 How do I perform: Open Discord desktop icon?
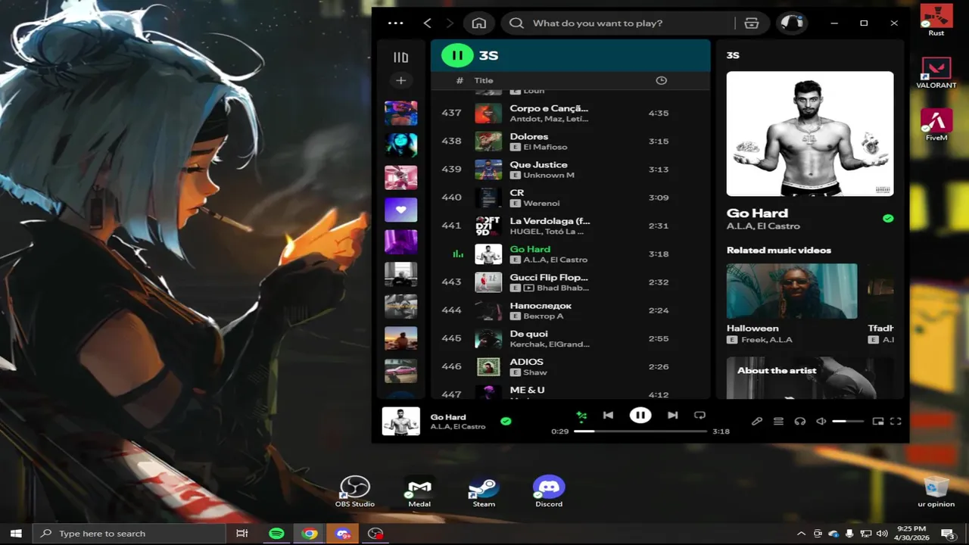[x=549, y=491]
